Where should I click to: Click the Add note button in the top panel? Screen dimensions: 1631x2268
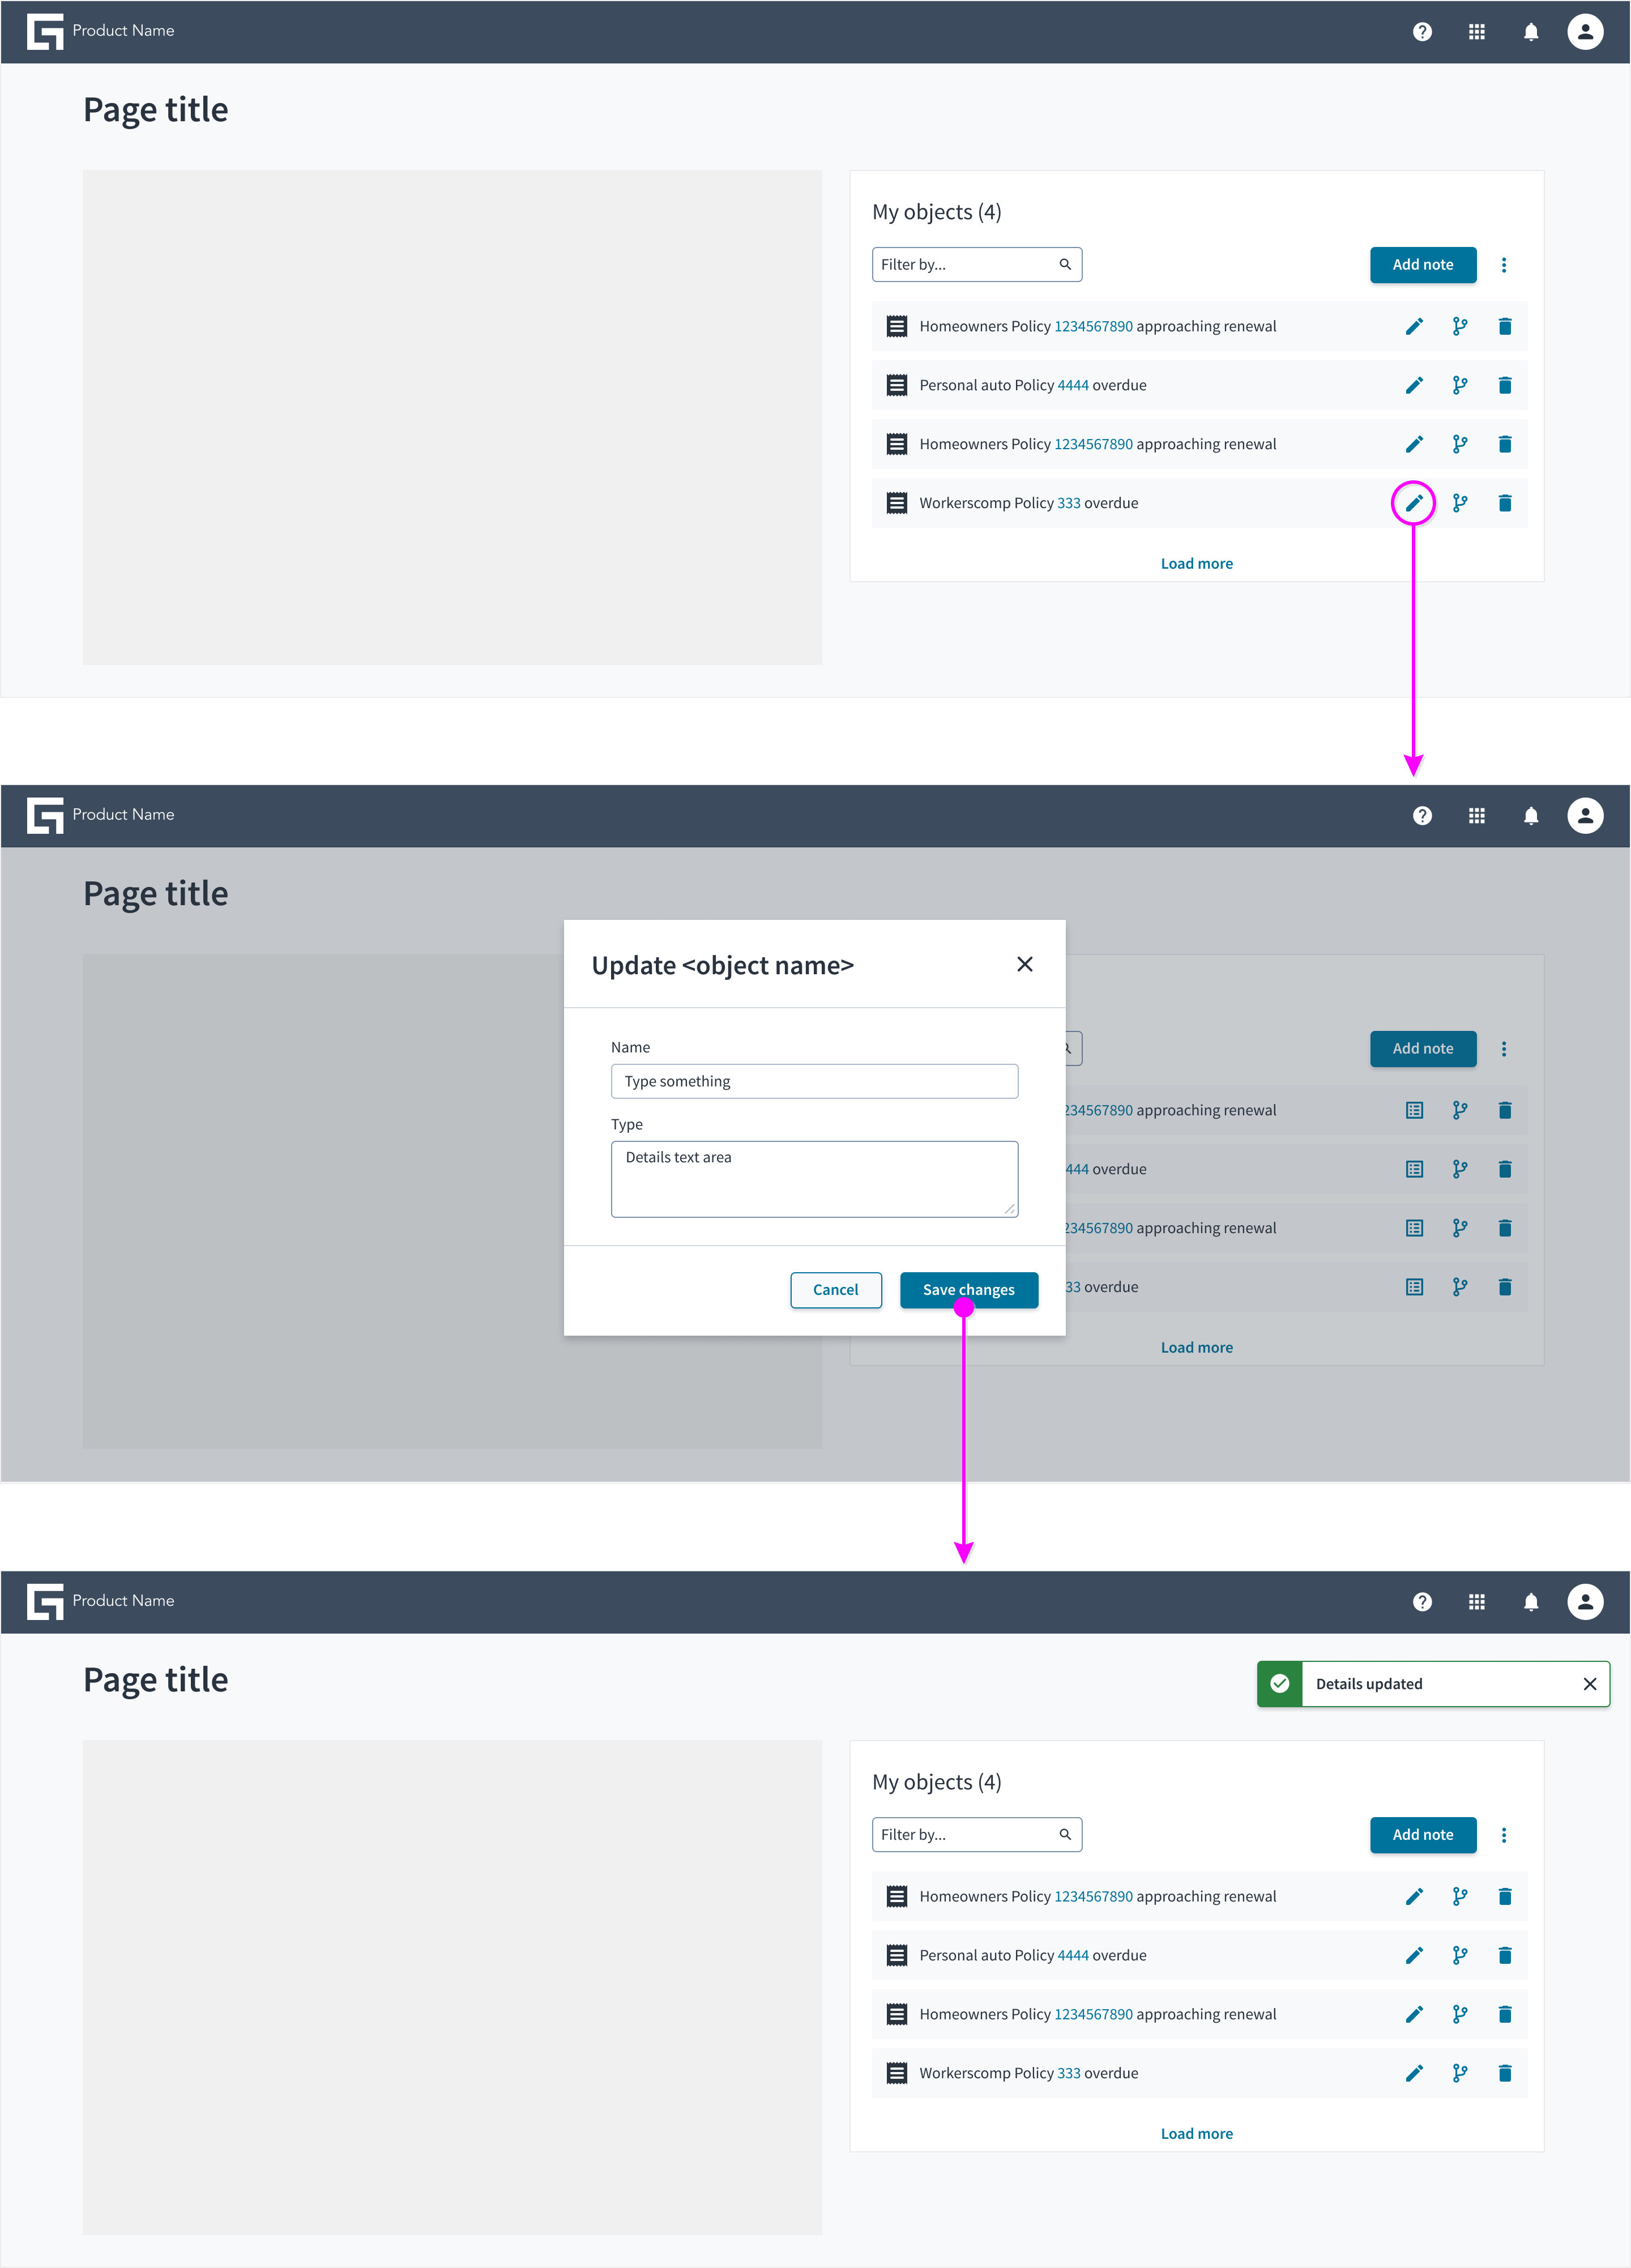tap(1422, 265)
